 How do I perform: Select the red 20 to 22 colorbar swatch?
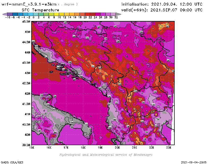87,14
